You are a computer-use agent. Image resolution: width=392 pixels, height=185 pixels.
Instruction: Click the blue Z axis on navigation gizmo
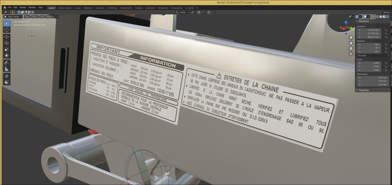coord(346,23)
